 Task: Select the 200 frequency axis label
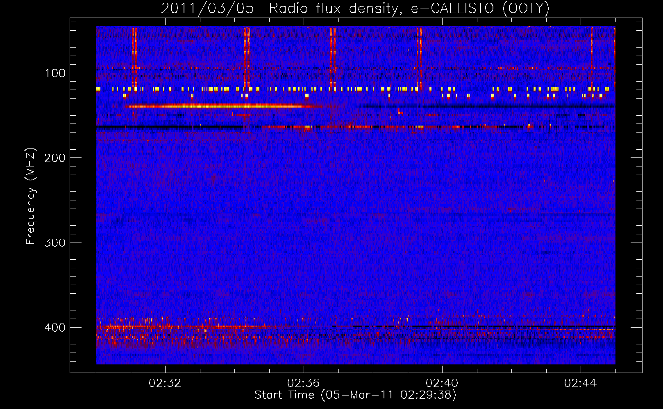(x=55, y=158)
